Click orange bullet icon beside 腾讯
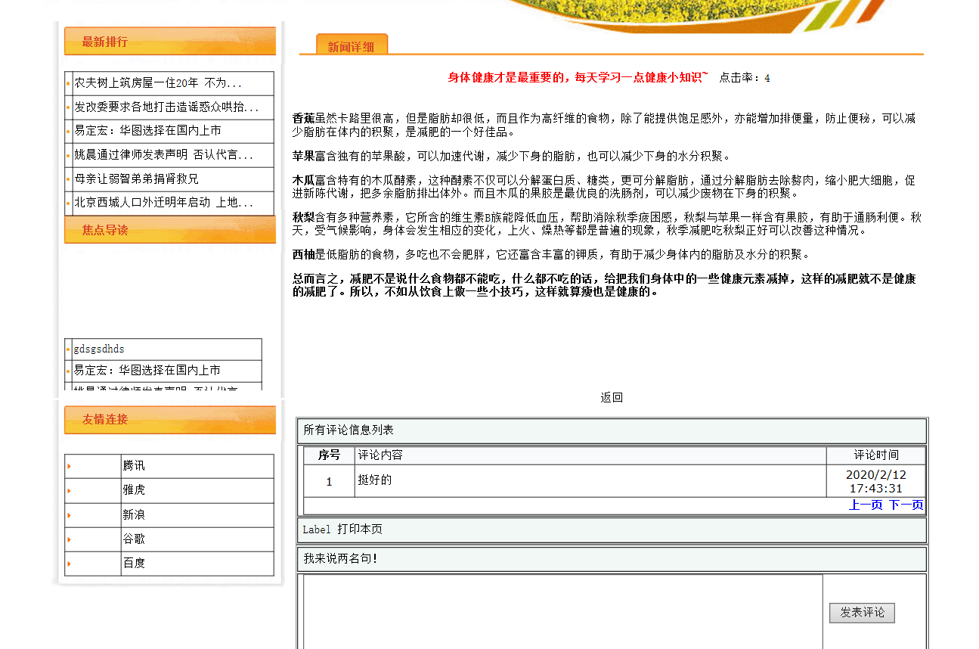The height and width of the screenshot is (649, 979). click(x=69, y=466)
